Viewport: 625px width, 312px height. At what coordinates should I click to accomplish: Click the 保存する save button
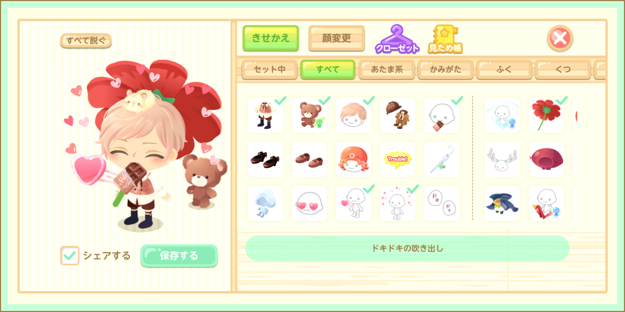(179, 255)
